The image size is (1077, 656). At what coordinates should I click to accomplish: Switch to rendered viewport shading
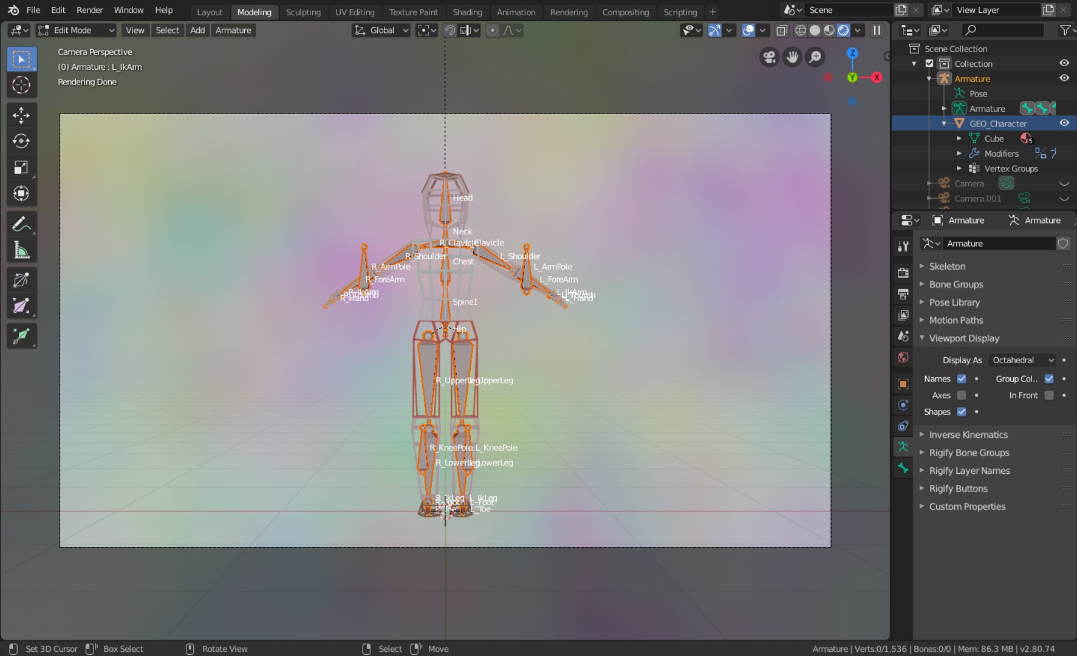(843, 30)
